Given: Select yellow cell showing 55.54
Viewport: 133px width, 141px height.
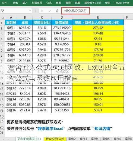Looking at the screenshot, I should point(98,39).
